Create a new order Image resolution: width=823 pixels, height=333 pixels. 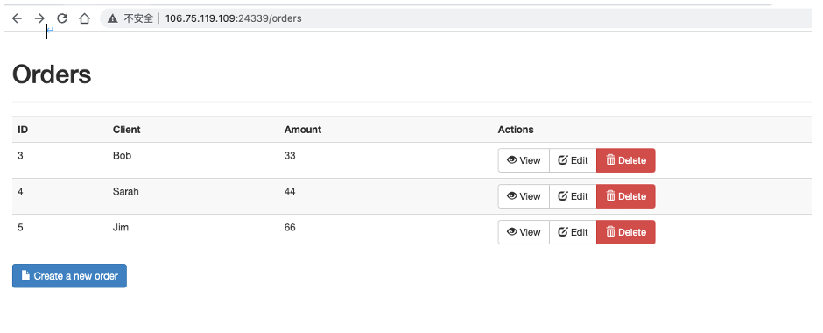click(x=69, y=276)
